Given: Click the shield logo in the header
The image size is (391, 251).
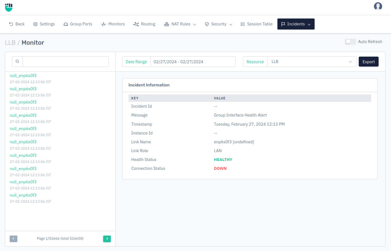Looking at the screenshot, I should click(9, 7).
